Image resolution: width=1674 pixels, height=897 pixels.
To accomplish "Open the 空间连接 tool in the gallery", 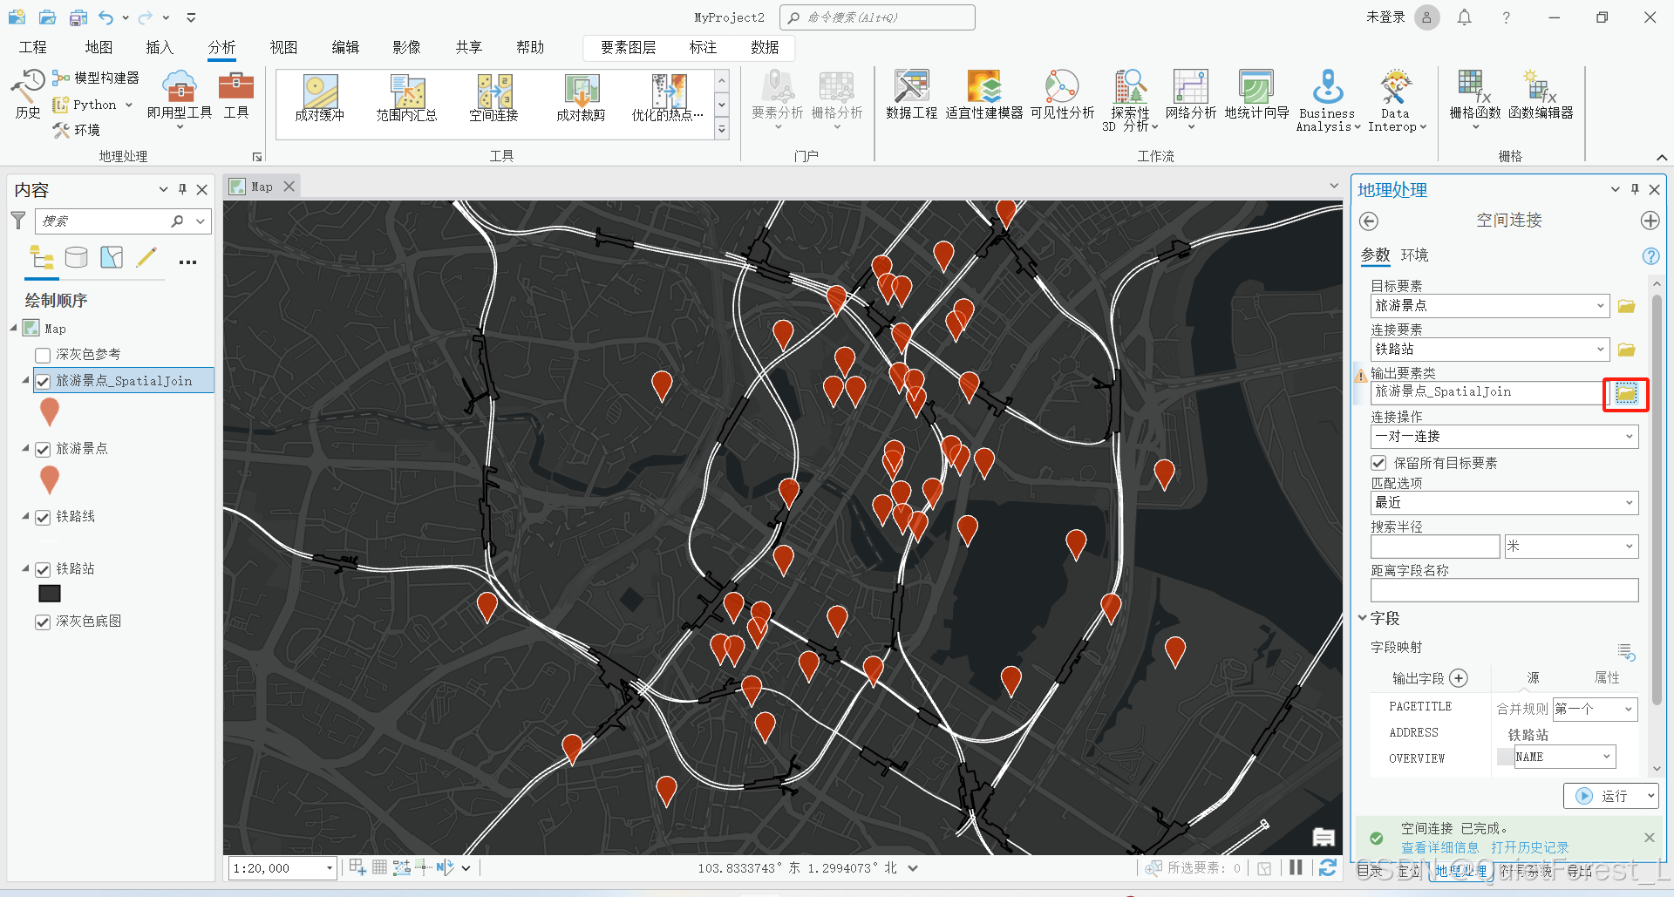I will tap(493, 98).
